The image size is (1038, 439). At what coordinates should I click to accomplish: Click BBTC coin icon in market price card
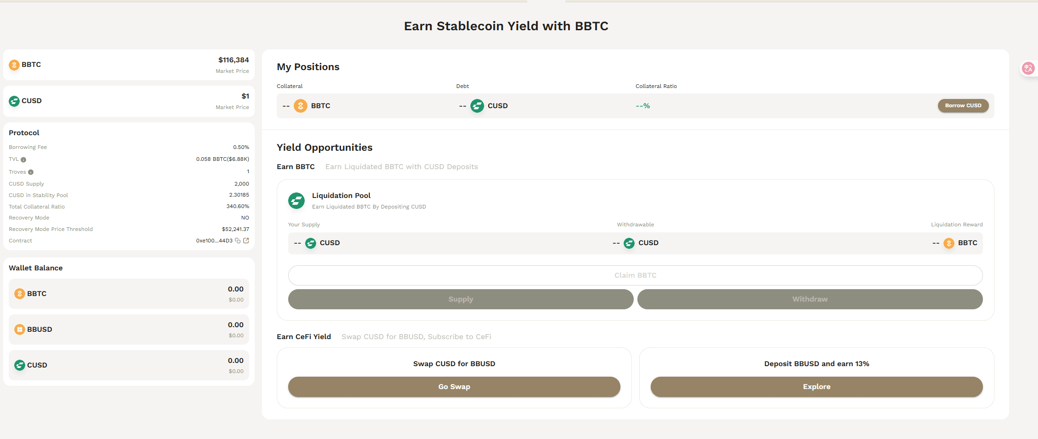point(14,65)
